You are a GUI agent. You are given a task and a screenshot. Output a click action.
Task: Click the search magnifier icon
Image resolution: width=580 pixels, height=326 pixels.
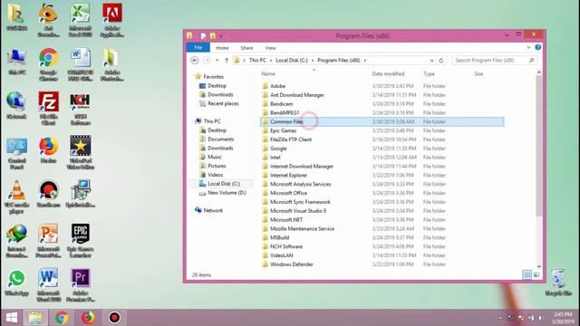coord(532,61)
